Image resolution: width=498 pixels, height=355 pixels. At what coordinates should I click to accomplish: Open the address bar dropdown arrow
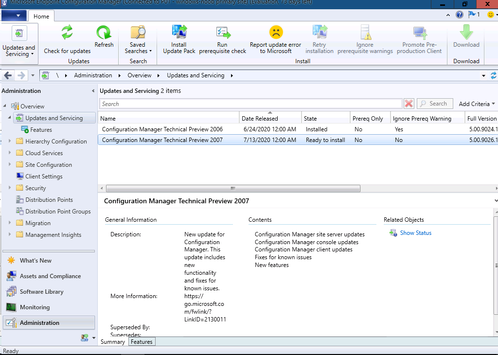(483, 75)
